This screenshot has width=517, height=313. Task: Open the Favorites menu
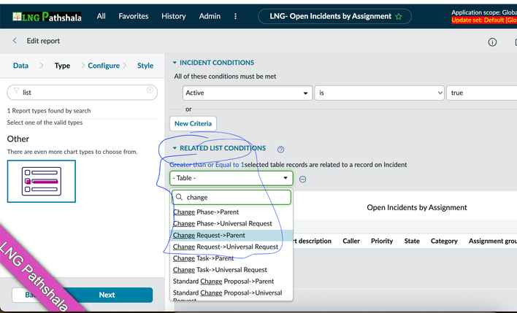(133, 16)
